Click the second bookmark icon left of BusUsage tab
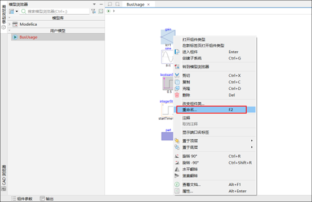Viewport: 312px width, 202px height. [x=118, y=4]
